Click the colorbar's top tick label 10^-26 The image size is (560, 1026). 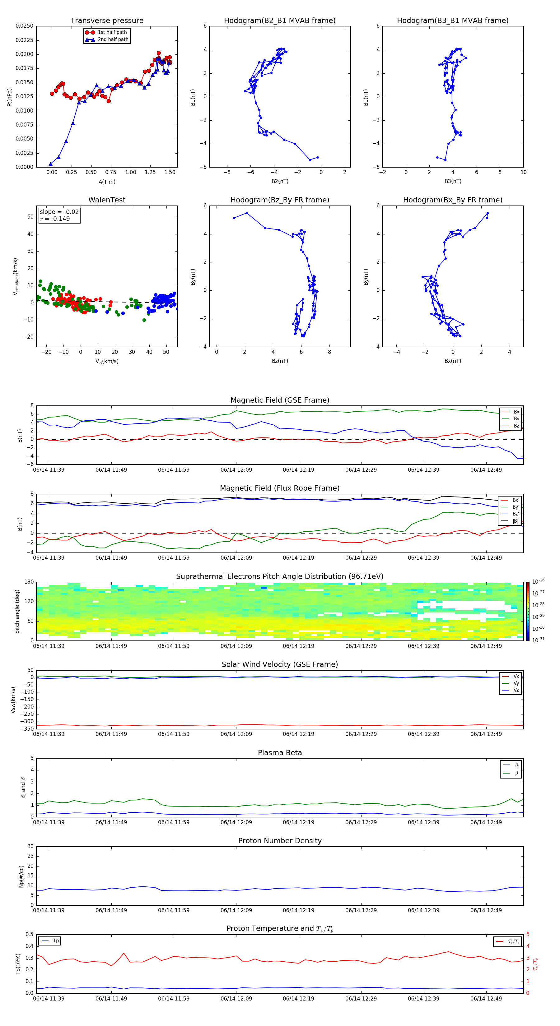pyautogui.click(x=538, y=581)
